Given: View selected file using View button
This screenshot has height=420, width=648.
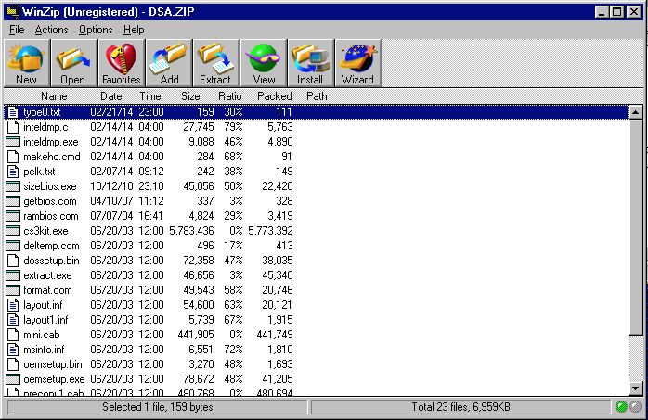Looking at the screenshot, I should [x=264, y=63].
